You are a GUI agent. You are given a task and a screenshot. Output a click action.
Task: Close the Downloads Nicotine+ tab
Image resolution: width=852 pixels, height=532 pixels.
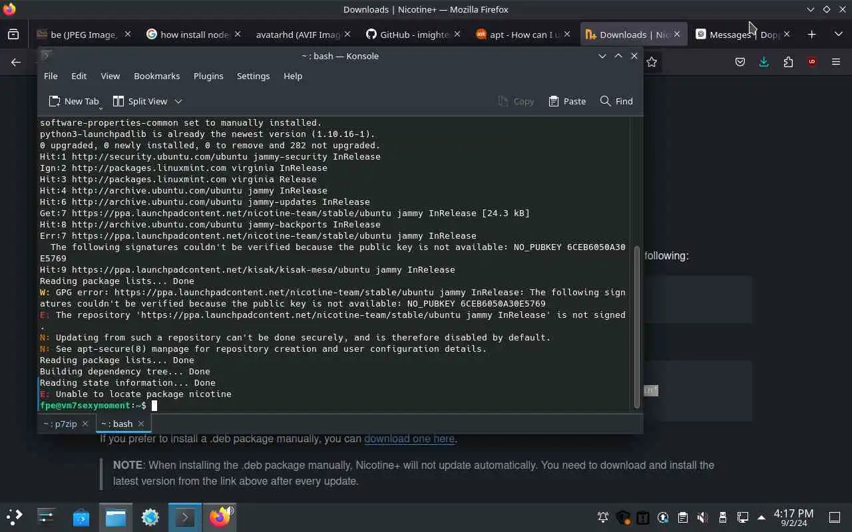pos(677,34)
